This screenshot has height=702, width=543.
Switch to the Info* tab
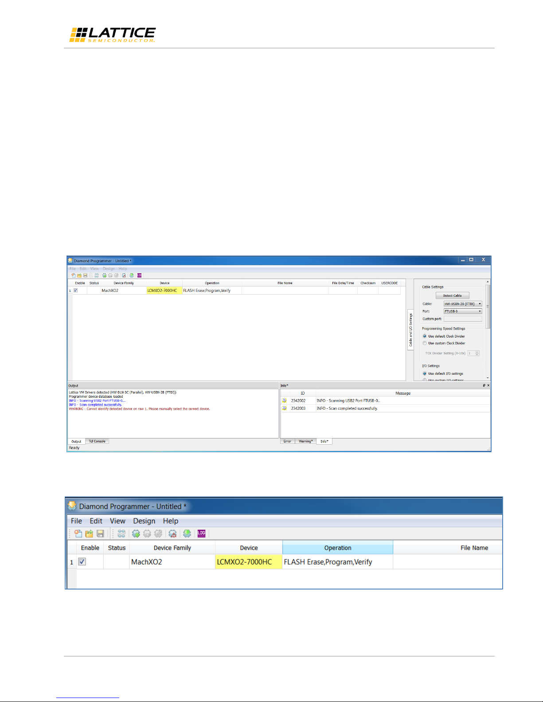tap(324, 442)
